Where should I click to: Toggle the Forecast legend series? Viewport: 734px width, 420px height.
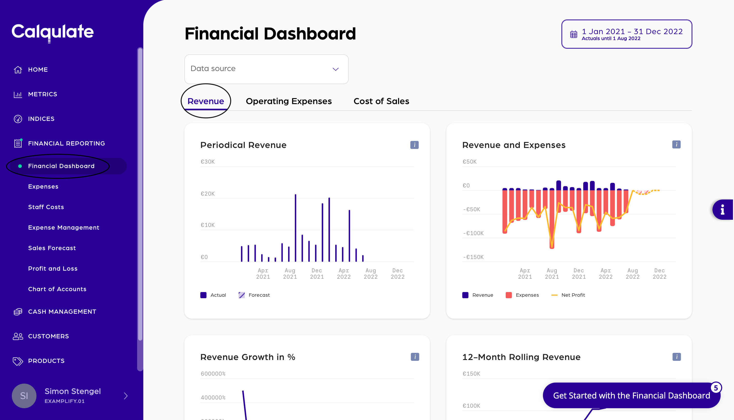click(254, 295)
